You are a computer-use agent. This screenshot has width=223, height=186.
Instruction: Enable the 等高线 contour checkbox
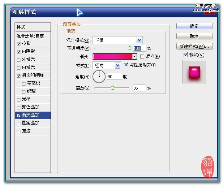pos(24,84)
